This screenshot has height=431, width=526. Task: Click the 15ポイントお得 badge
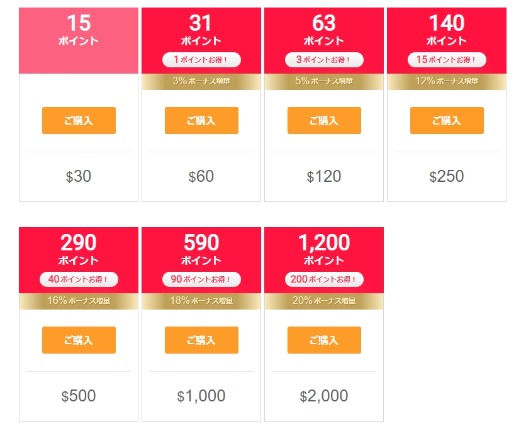[447, 60]
